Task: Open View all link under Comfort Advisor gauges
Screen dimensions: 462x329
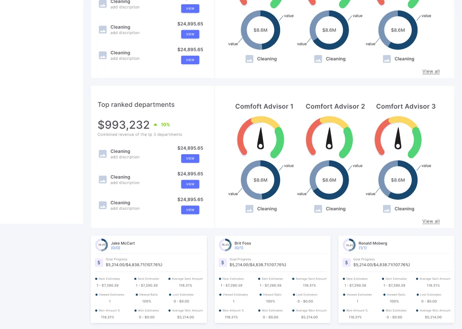Action: 431,221
